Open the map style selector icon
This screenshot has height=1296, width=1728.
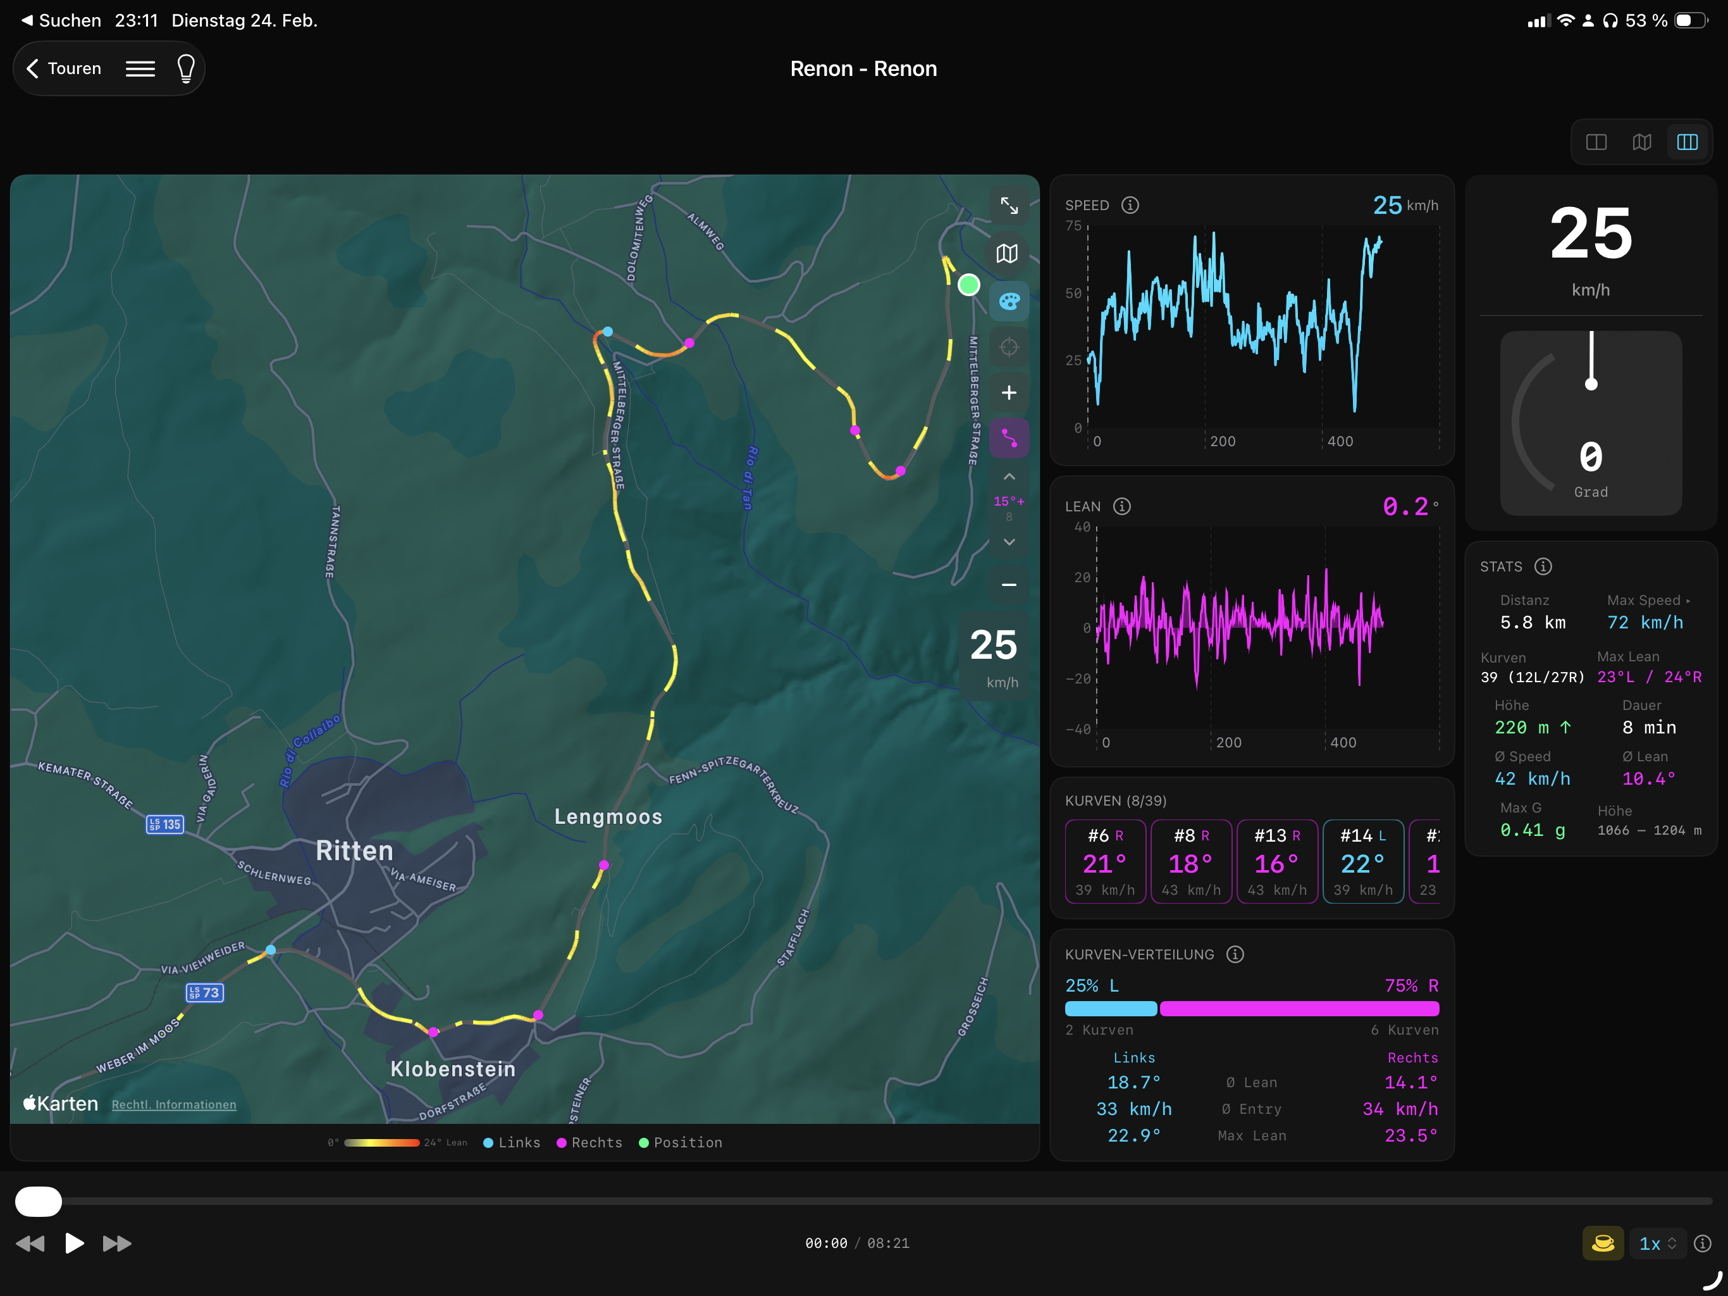point(1008,253)
